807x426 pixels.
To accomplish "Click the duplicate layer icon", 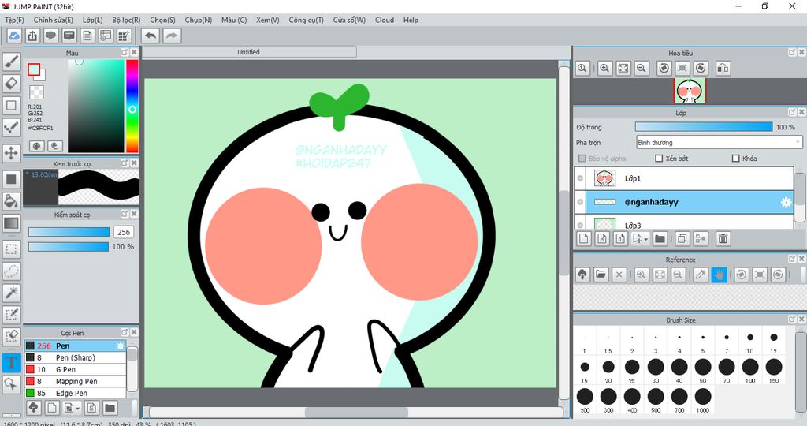I will (682, 238).
